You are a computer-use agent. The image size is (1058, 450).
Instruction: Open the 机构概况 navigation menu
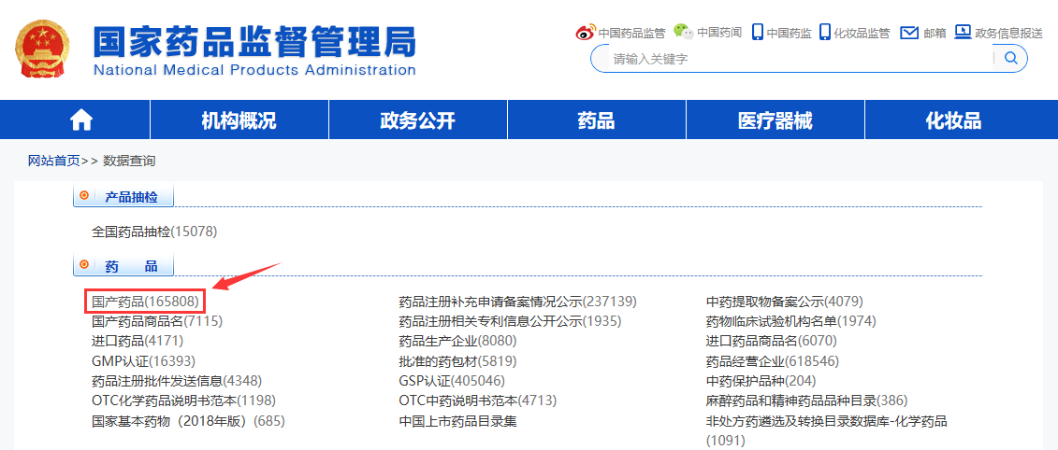pyautogui.click(x=239, y=120)
